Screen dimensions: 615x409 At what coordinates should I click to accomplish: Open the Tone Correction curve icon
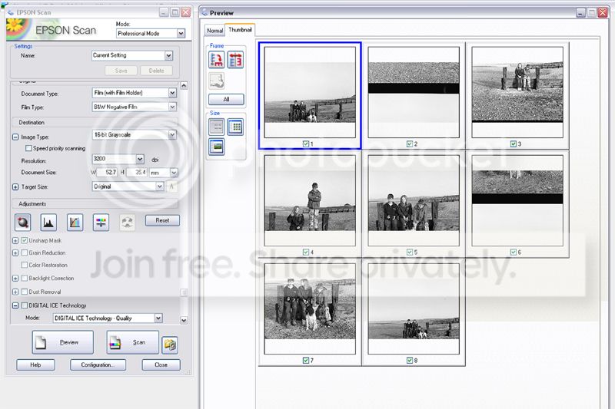[x=75, y=223]
